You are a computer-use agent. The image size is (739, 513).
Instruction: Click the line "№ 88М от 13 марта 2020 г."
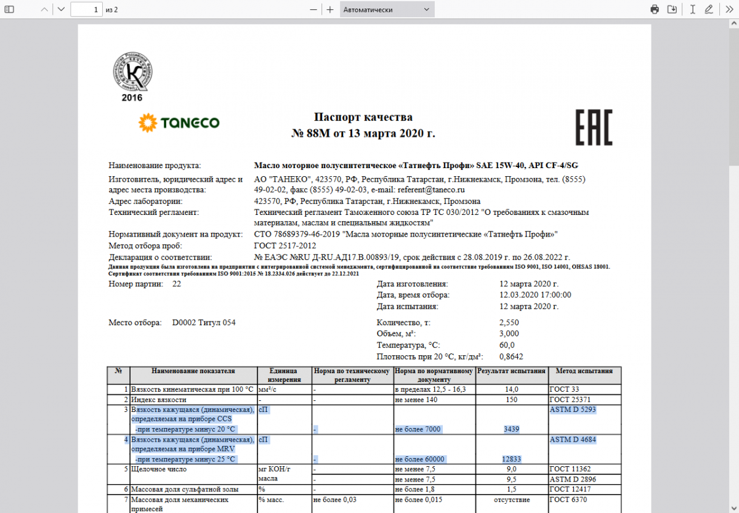pyautogui.click(x=363, y=133)
